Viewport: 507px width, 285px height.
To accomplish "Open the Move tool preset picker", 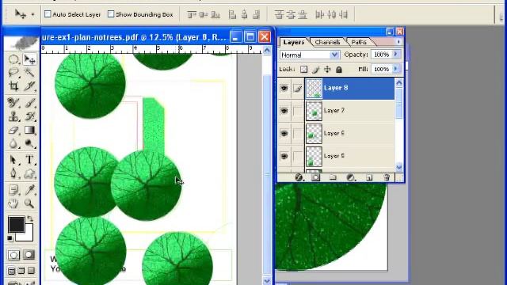I will pyautogui.click(x=32, y=14).
